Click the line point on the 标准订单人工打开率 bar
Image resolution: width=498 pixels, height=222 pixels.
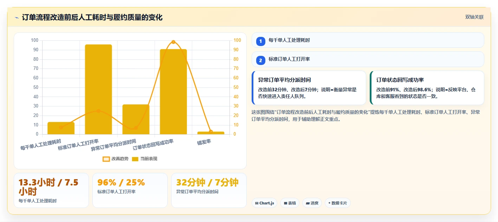pos(98,111)
